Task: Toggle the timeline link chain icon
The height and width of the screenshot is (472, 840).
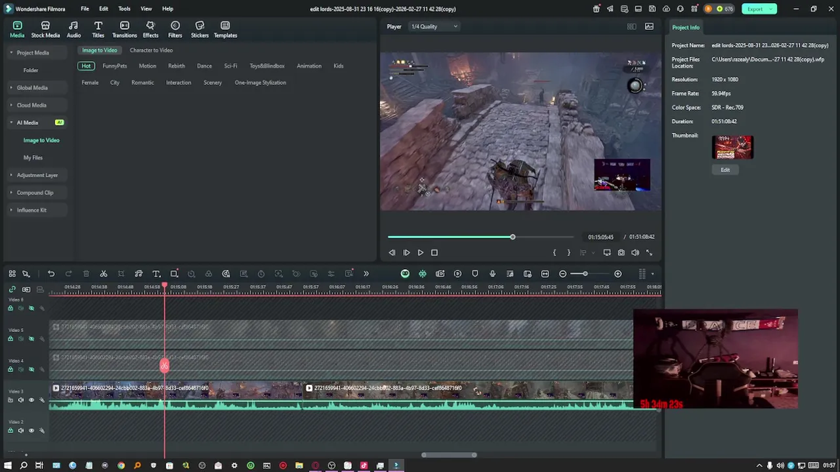Action: 12,289
